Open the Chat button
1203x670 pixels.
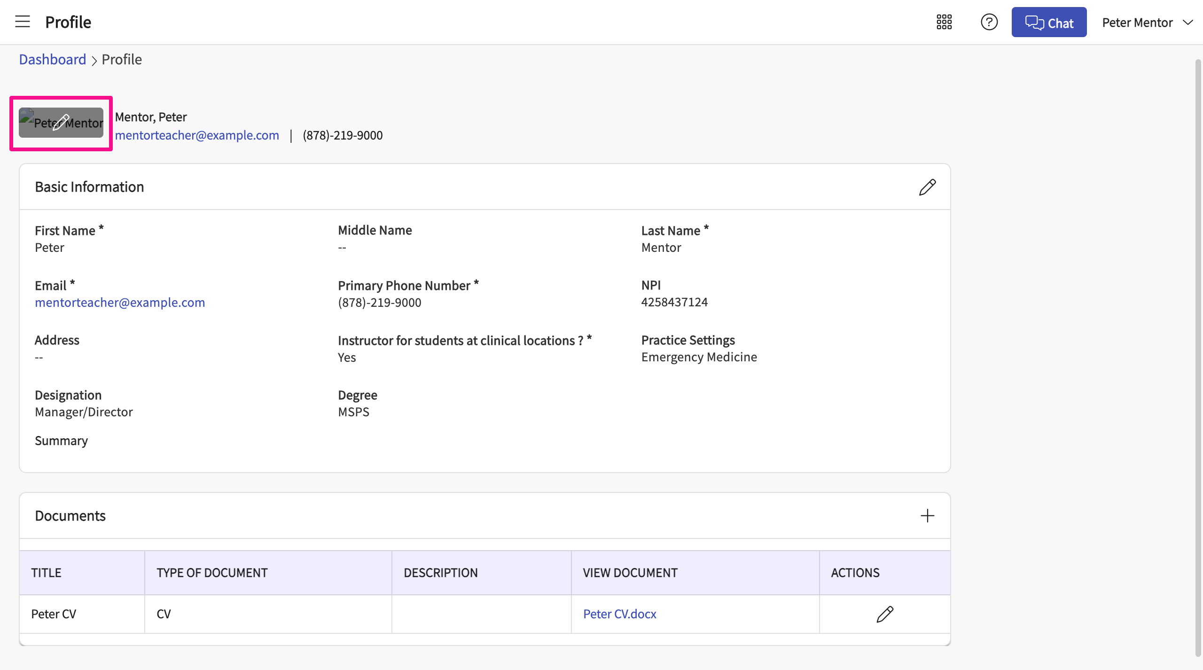pos(1049,22)
